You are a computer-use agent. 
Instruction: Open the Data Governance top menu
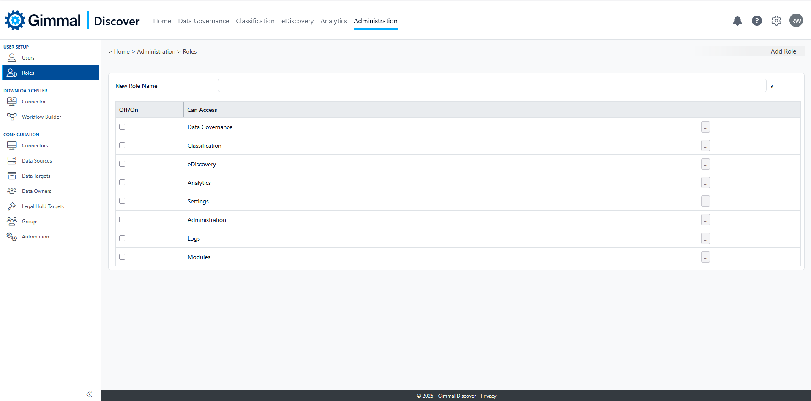coord(203,21)
